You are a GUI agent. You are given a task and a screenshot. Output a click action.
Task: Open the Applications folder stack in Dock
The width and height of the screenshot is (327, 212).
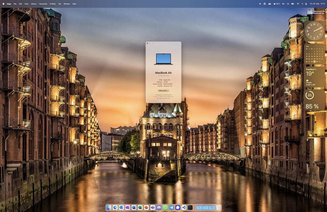tap(199, 208)
